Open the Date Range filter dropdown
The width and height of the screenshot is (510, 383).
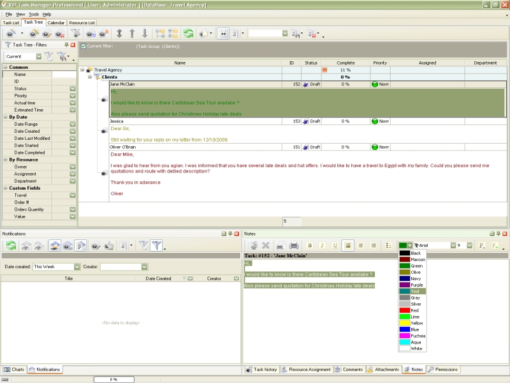73,124
